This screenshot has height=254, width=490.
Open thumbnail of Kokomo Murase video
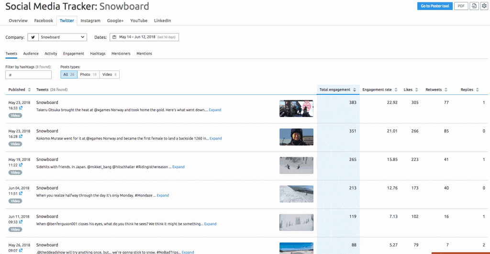pyautogui.click(x=296, y=137)
